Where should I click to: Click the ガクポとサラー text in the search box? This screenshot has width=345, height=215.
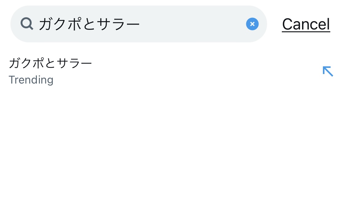tap(89, 24)
